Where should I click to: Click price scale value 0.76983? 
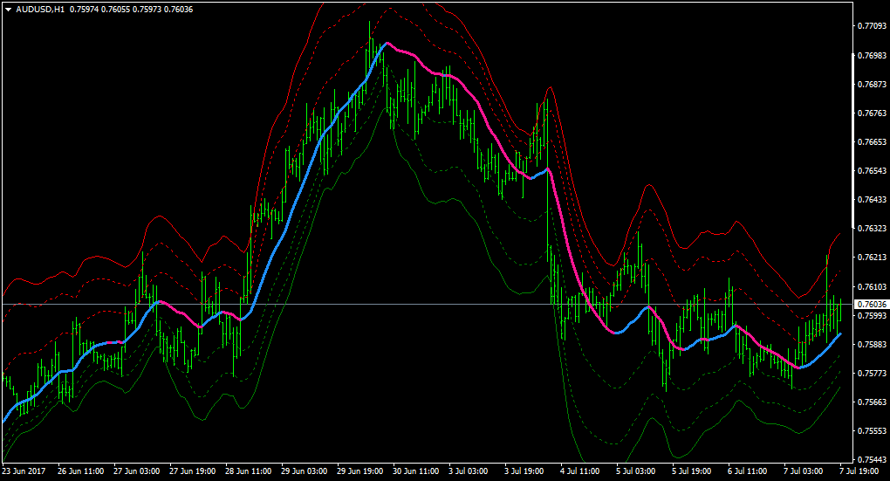872,56
